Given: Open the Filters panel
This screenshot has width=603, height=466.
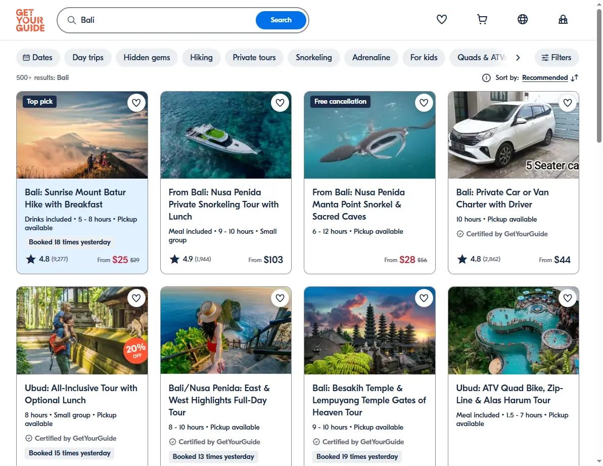Looking at the screenshot, I should tap(556, 58).
